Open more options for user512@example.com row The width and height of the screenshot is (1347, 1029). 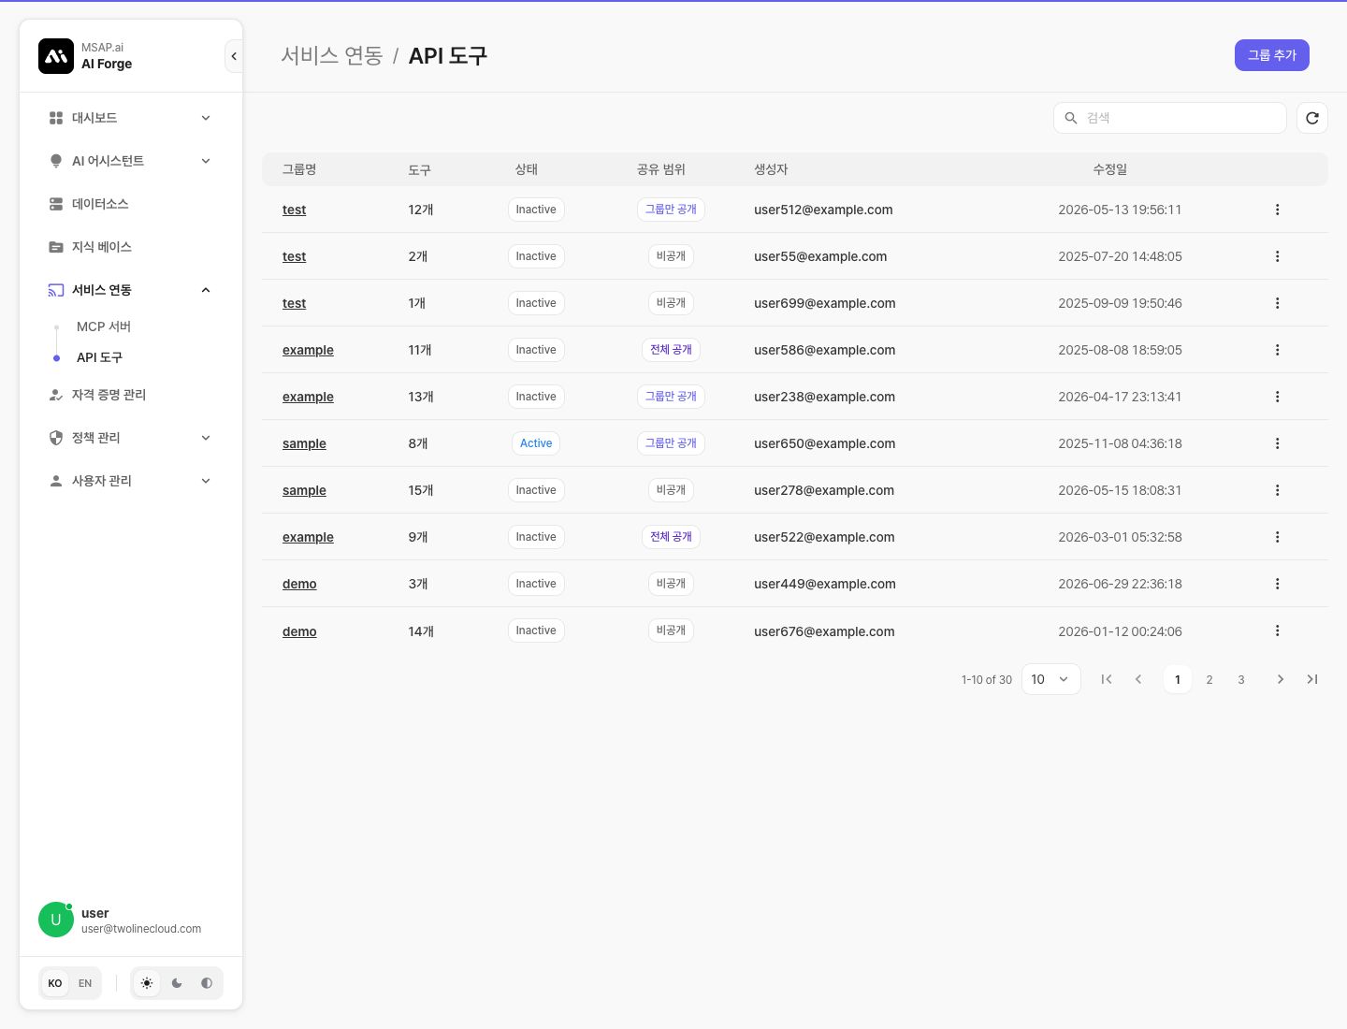pos(1277,210)
